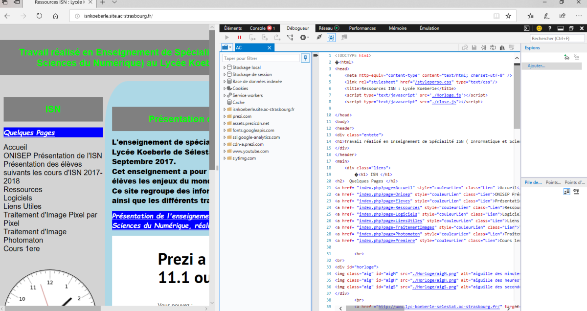Switch to the Réseau tab
Screen dimensions: 587x311
pos(329,28)
